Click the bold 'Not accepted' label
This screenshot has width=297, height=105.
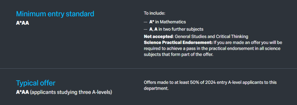(158, 36)
